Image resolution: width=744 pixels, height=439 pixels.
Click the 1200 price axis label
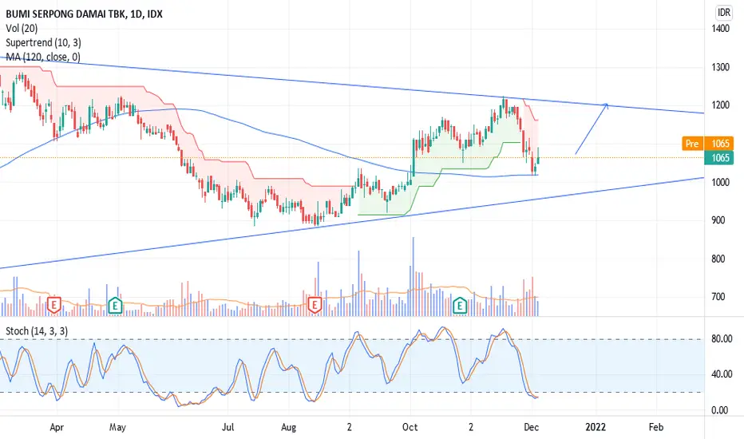point(720,105)
